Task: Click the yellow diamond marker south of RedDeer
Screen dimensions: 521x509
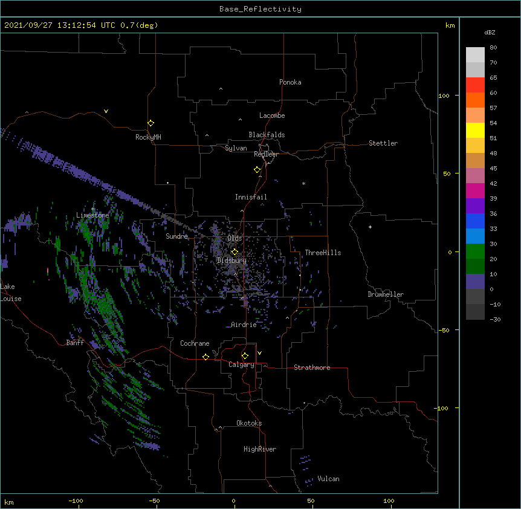Action: coord(257,170)
